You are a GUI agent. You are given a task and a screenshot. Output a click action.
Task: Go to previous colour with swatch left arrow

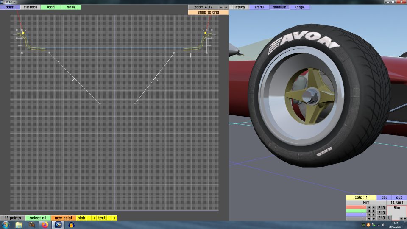coord(401,219)
